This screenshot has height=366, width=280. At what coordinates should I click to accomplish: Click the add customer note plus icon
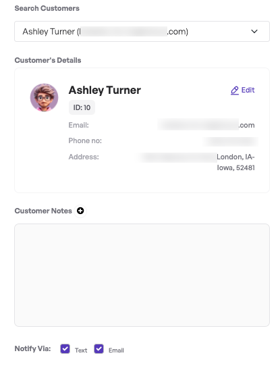click(x=80, y=211)
